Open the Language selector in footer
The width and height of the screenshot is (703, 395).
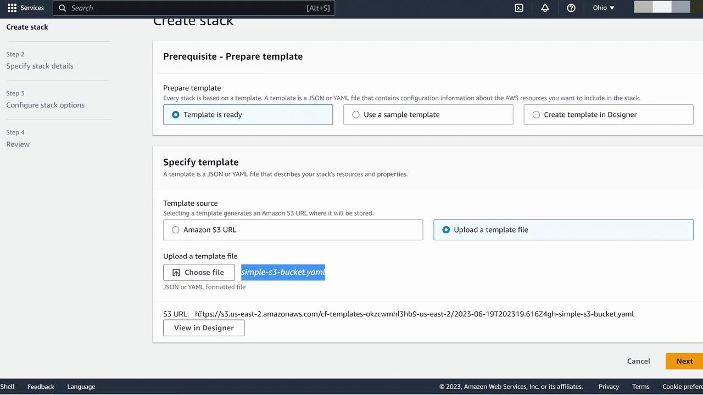pos(81,387)
